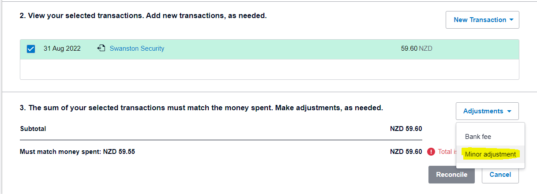Click the Adjustments button label

(x=483, y=111)
